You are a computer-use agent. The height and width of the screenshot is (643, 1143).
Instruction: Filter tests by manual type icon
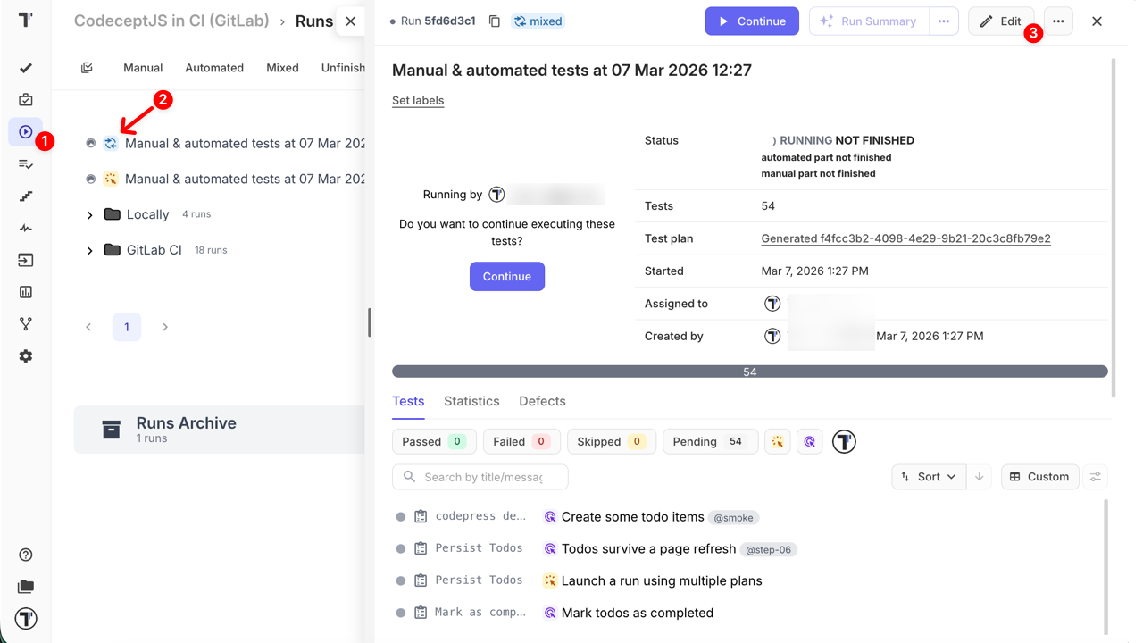coord(777,441)
